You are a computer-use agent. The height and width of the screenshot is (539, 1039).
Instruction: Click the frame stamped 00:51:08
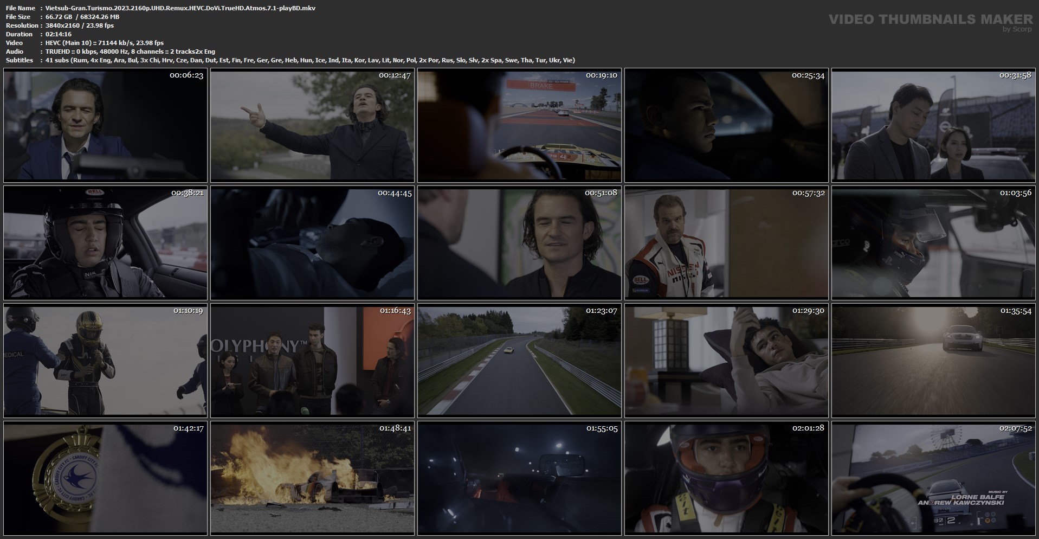[519, 243]
